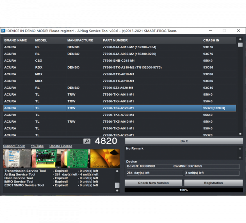Viewport: 246px width, 223px height.
Task: Select part 77960-STK-A210-M2 (TN152300-9775)
Action: 132,68
